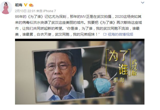Viewport: 160px width, 110px height.
Task: Click the 2020 text in the post
Action: (x=119, y=17)
